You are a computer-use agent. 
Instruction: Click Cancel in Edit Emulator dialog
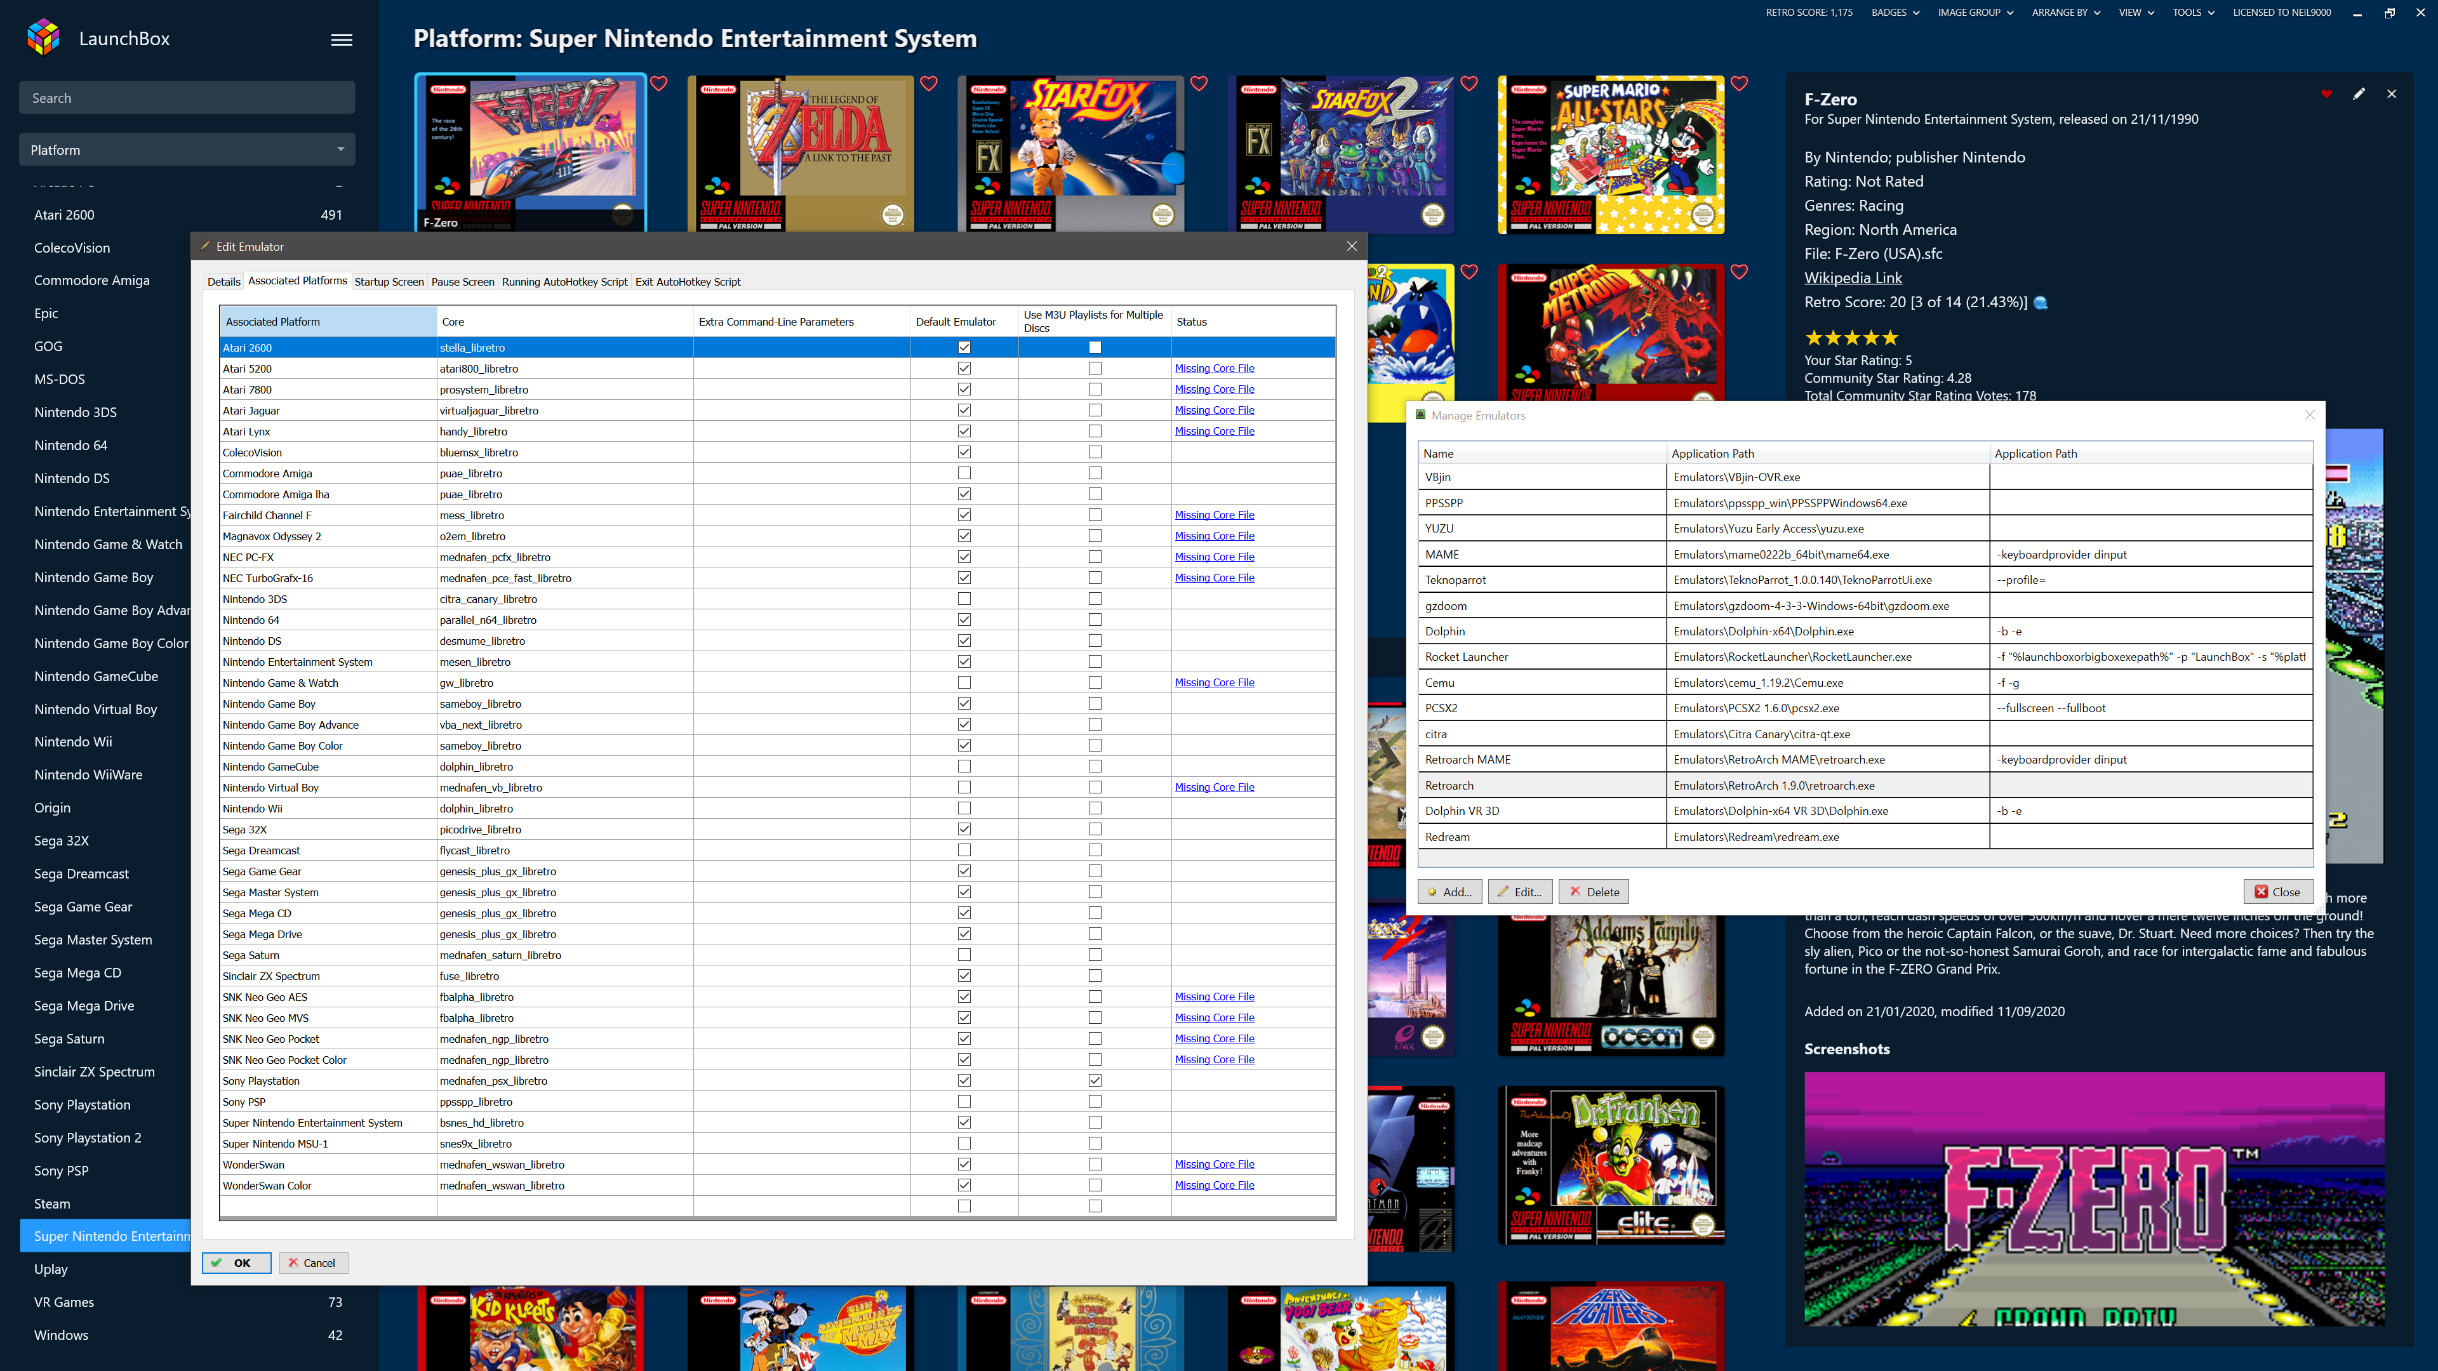tap(313, 1262)
